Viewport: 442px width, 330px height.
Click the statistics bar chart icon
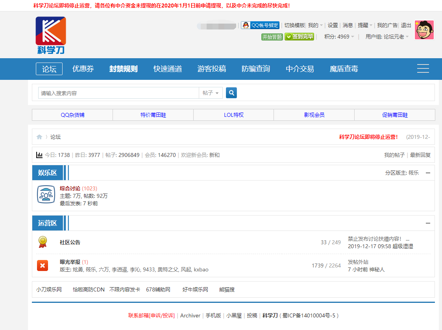[39, 155]
